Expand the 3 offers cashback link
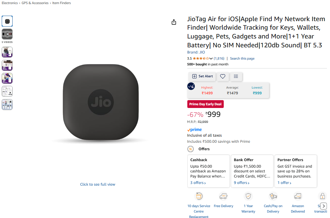Viewport: 330px width, 218px height. (198, 183)
